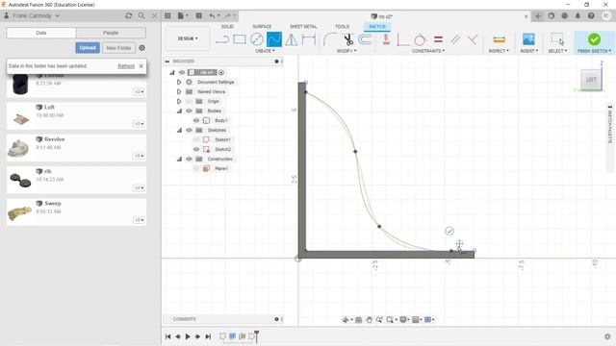Click the green Finish Sketch checkmark

[x=594, y=38]
